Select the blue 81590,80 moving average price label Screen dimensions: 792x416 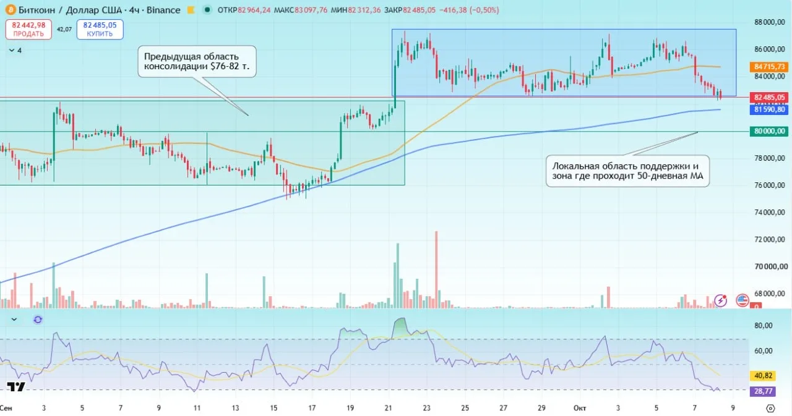tap(770, 109)
